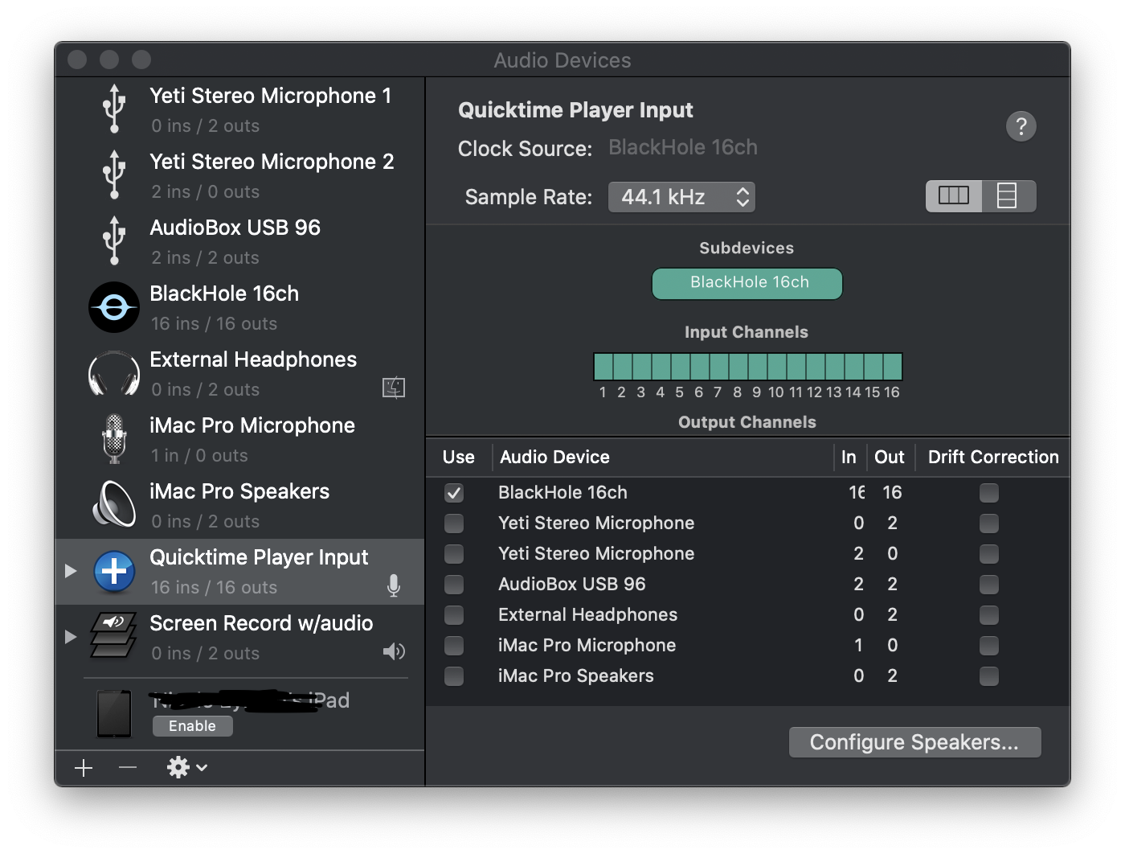Viewport: 1125px width, 854px height.
Task: Toggle Drift Correction for BlackHole 16ch
Action: (x=989, y=493)
